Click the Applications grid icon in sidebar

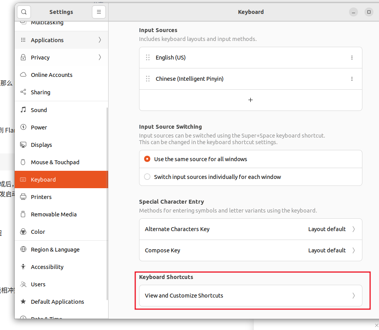pyautogui.click(x=23, y=40)
